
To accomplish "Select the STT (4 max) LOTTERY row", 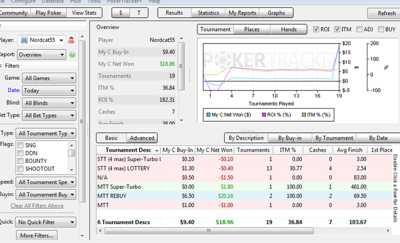I will coord(244,169).
